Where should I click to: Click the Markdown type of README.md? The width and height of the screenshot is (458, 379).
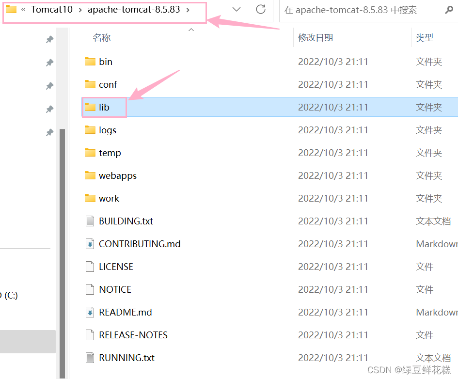pos(437,312)
